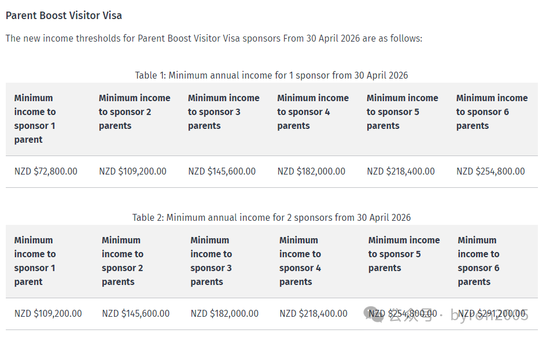This screenshot has height=337, width=546.
Task: Click Table 1 header for sponsor 6 parents
Action: pyautogui.click(x=492, y=112)
